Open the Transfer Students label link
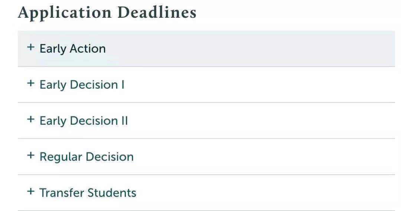401x211 pixels. click(88, 193)
